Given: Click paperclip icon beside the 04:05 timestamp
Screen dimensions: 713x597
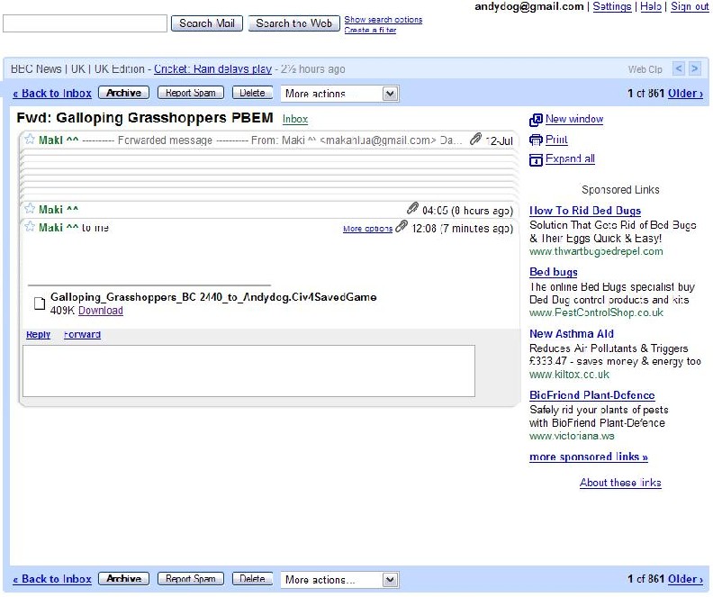Looking at the screenshot, I should point(412,209).
